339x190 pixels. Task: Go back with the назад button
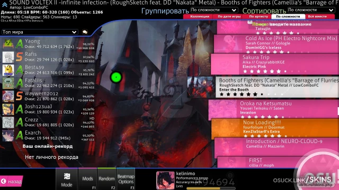tap(11, 182)
